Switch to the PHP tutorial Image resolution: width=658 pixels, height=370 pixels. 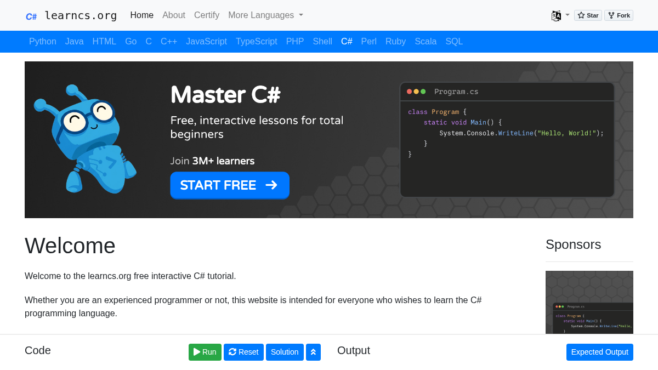295,42
